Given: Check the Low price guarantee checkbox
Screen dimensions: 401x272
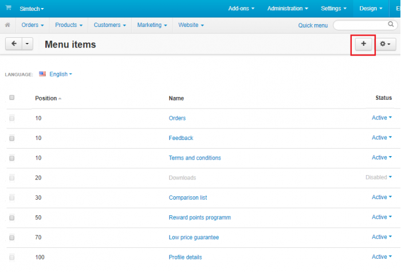Looking at the screenshot, I should click(12, 238).
